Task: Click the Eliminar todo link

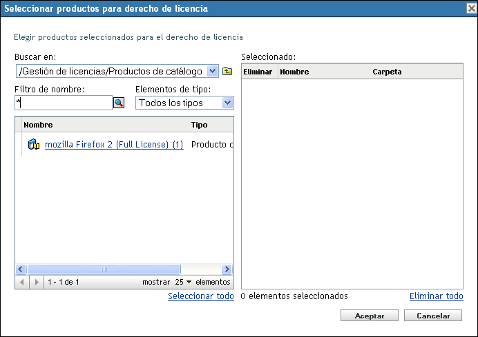Action: (x=437, y=296)
